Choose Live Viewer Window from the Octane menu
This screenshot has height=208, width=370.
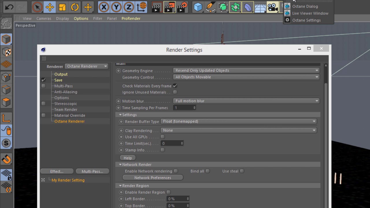310,13
